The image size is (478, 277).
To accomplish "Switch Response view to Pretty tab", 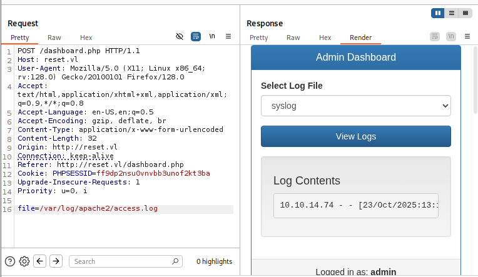I will (x=259, y=38).
